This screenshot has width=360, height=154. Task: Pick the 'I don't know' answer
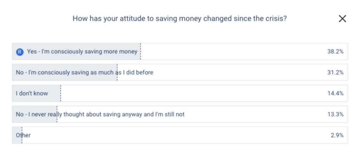(32, 94)
